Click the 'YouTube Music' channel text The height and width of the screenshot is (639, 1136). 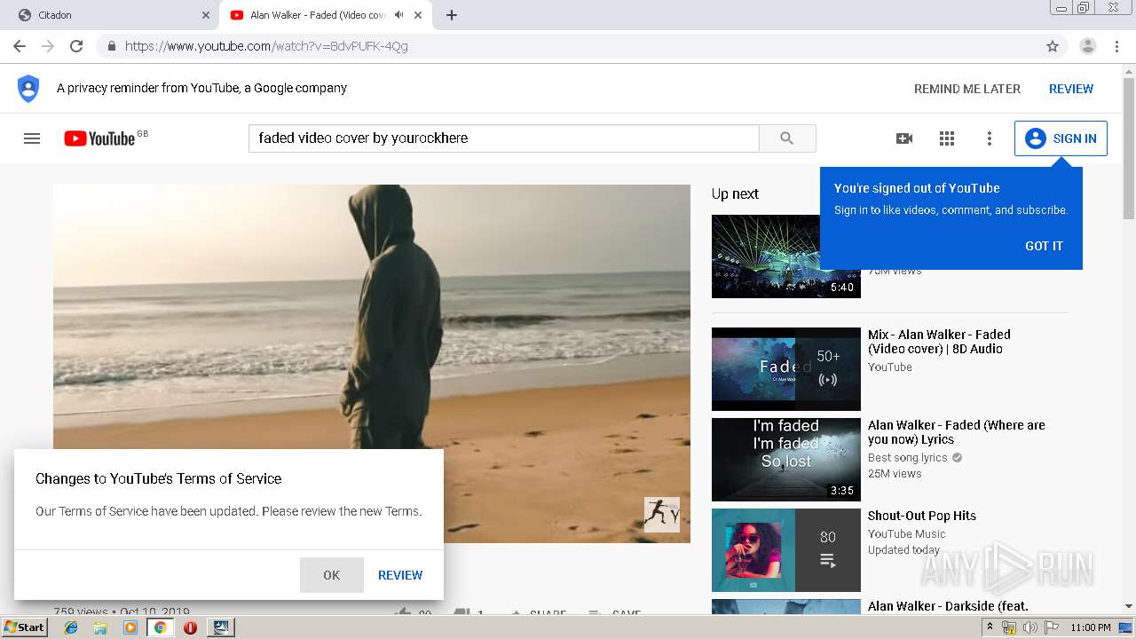907,534
